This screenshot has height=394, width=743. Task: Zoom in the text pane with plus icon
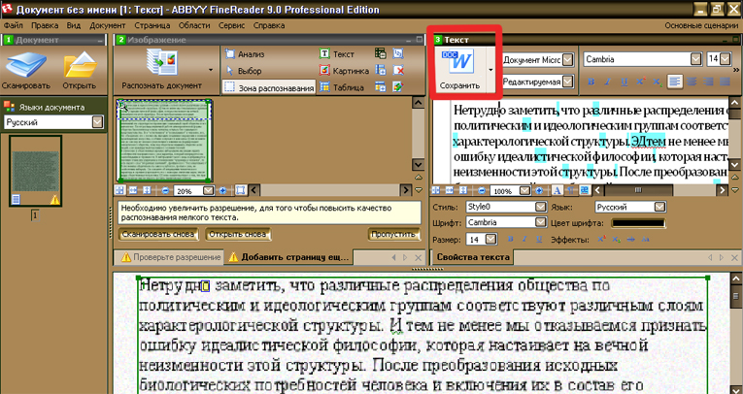(539, 190)
